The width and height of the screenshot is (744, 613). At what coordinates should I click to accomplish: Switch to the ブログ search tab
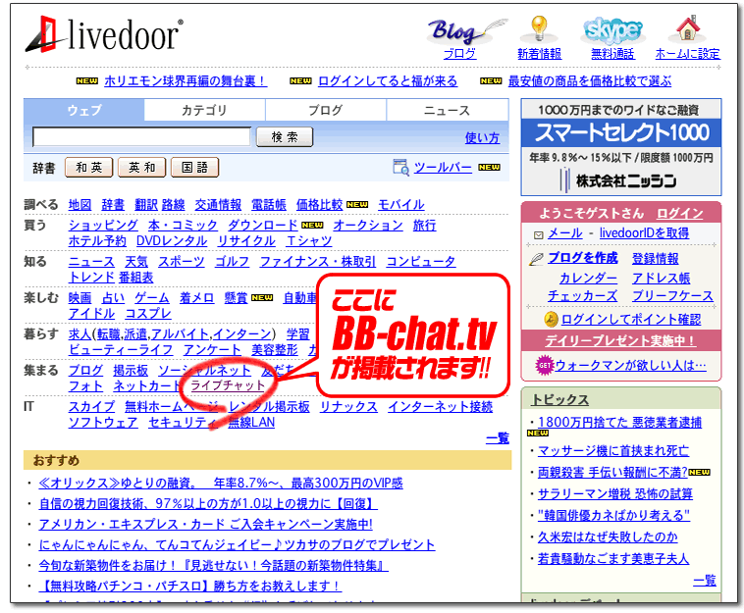[x=326, y=110]
